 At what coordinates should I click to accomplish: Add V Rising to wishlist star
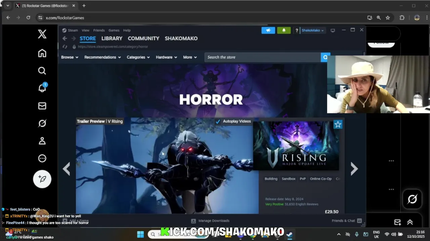[x=338, y=125]
